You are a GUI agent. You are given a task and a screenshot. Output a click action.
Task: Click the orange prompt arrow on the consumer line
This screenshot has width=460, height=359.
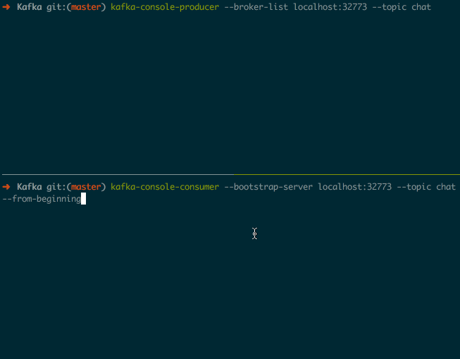tap(6, 187)
